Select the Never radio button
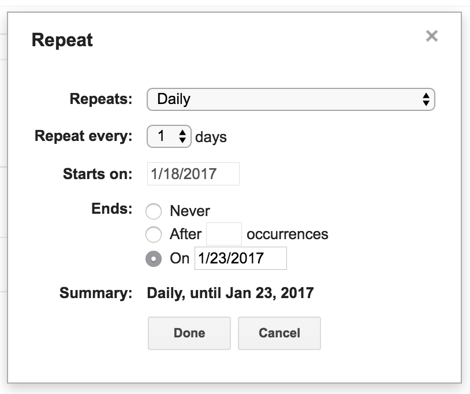The width and height of the screenshot is (470, 394). (x=154, y=211)
